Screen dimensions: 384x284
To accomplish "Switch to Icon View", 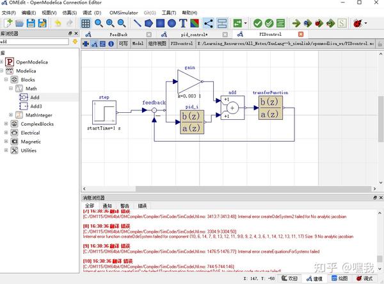I will point(86,44).
